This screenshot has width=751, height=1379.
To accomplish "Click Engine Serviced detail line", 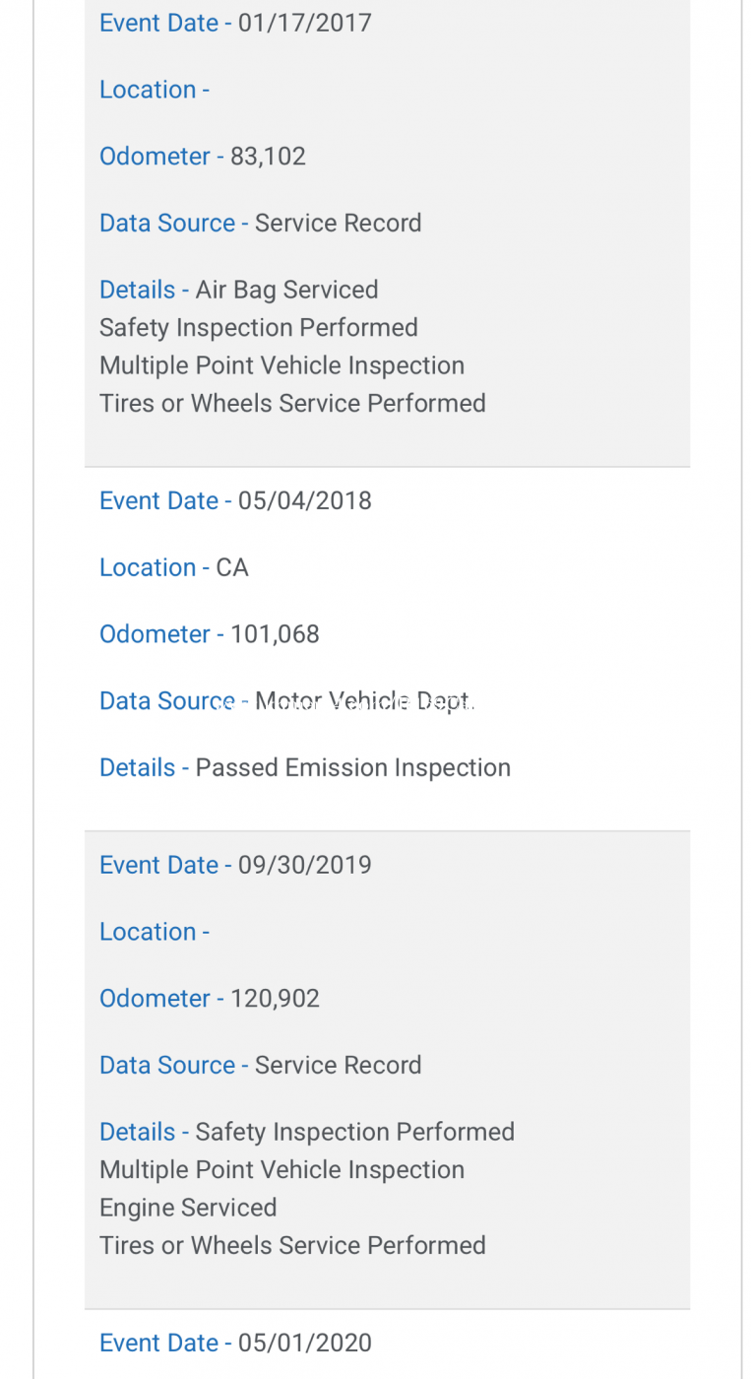I will click(188, 1209).
